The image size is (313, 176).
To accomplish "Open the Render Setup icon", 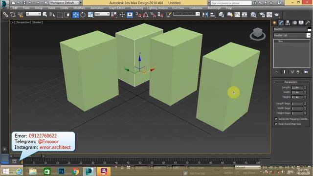I will [x=262, y=15].
